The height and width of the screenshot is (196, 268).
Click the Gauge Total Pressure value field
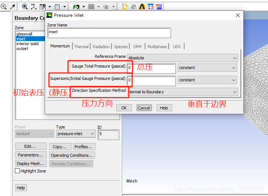tap(151, 68)
